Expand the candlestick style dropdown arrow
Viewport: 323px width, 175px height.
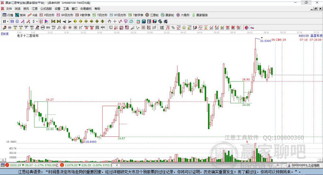pos(37,21)
